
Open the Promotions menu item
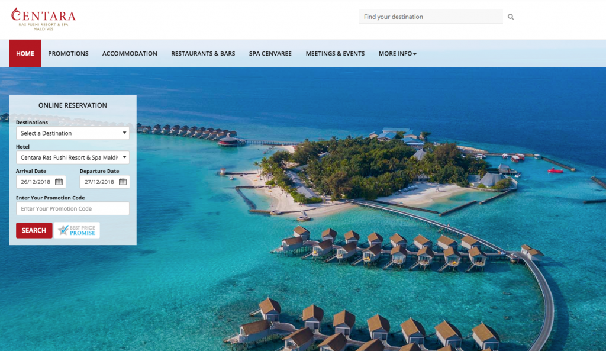69,54
